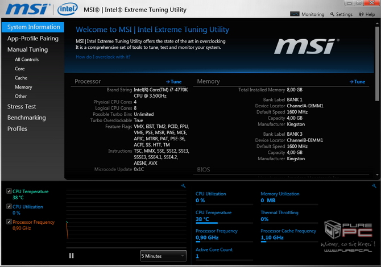This screenshot has height=267, width=381.
Task: Open Settings via the wrench icon
Action: (x=332, y=14)
